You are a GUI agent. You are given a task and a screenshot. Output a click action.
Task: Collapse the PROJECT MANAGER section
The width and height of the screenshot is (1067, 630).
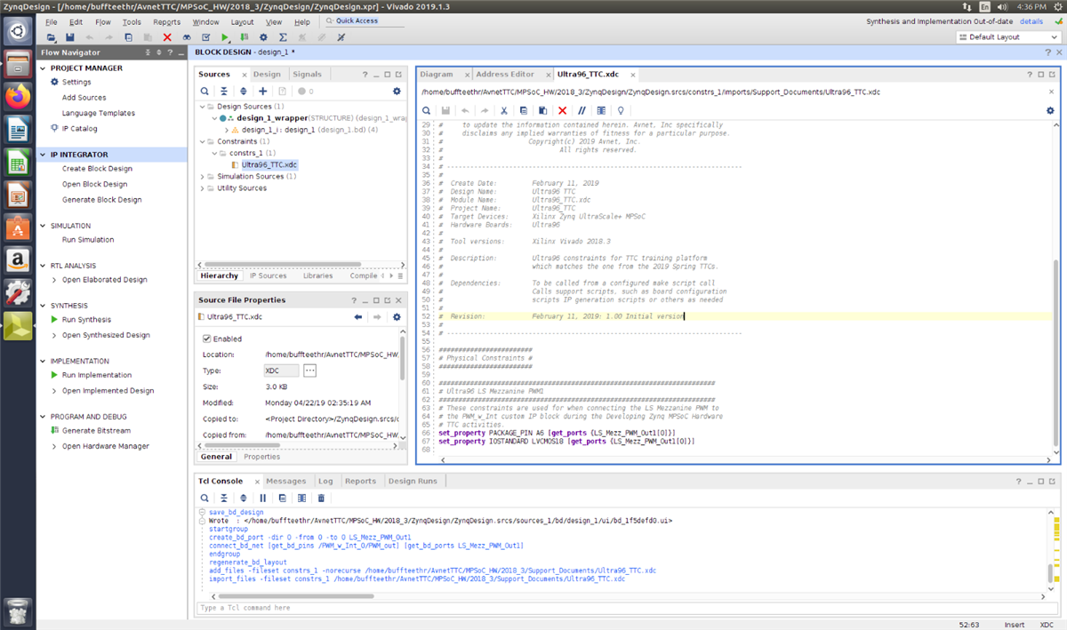click(42, 68)
